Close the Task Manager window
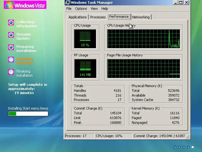 click(x=187, y=3)
